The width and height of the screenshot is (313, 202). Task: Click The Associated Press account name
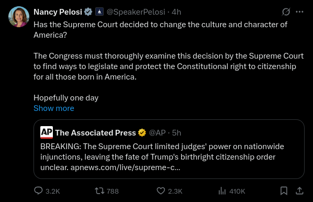coord(95,133)
